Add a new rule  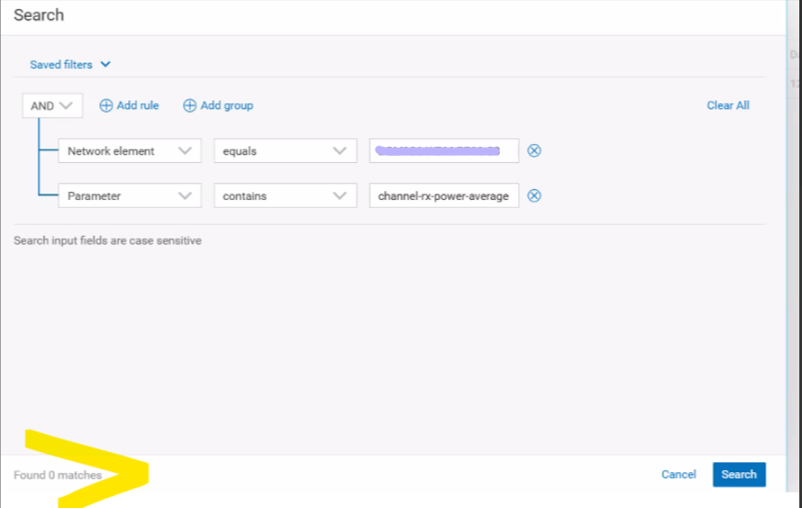(129, 106)
